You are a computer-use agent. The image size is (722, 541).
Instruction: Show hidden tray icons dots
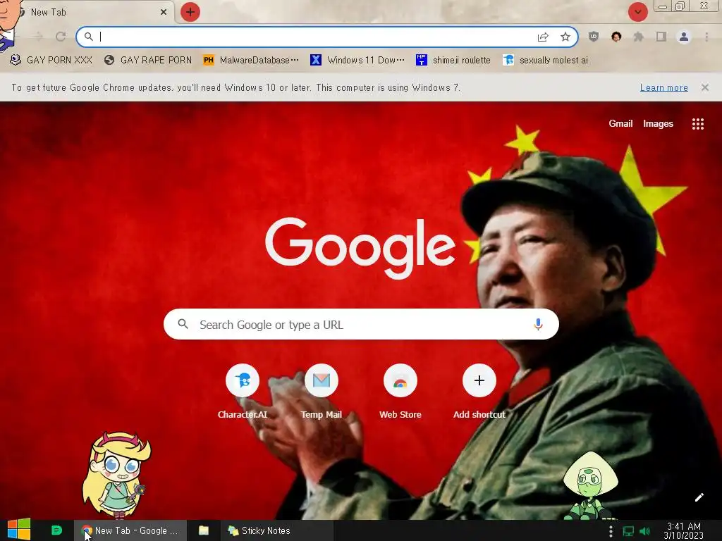(611, 531)
